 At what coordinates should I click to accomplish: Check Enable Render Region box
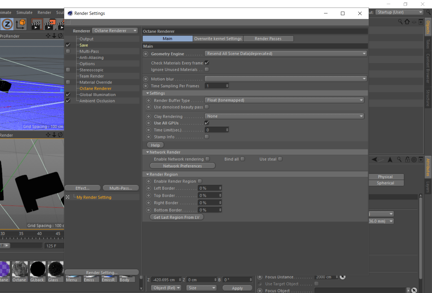tap(200, 181)
